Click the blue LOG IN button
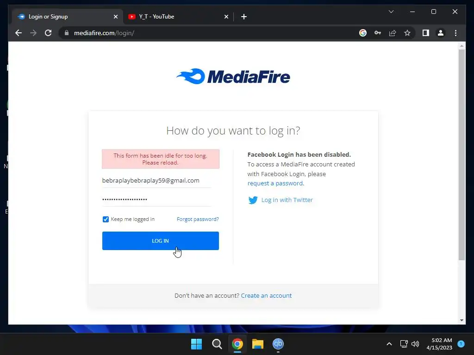This screenshot has width=474, height=355. tap(161, 240)
